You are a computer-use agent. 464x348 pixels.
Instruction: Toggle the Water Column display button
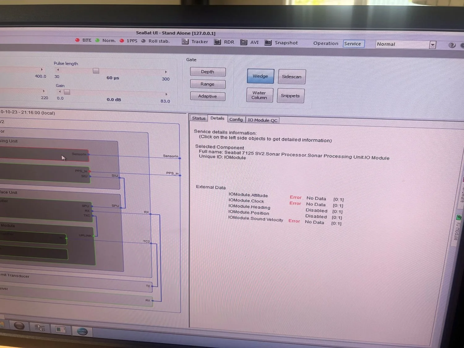tap(260, 95)
